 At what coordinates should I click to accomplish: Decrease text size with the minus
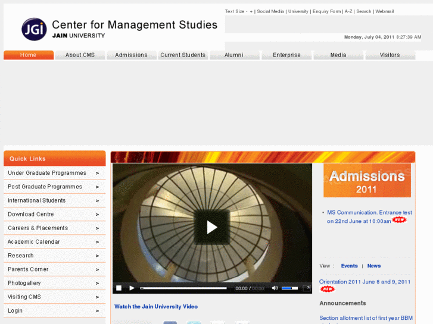click(247, 11)
